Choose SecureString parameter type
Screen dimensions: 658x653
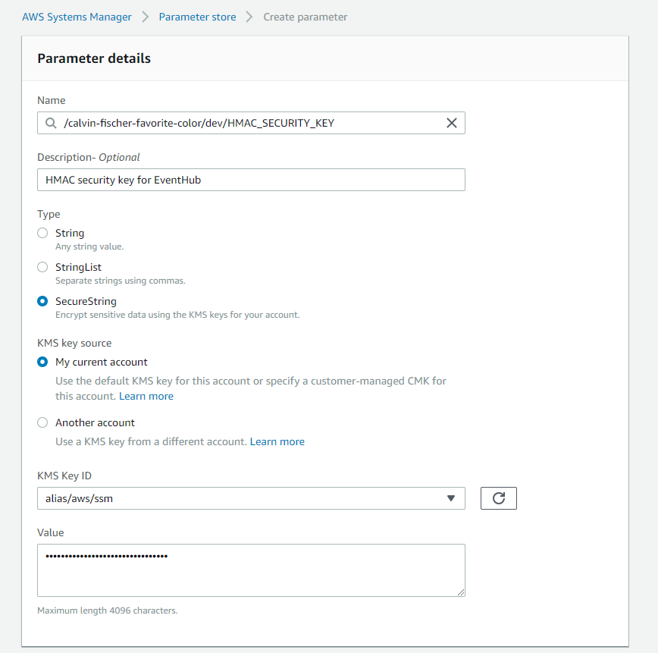tap(42, 301)
